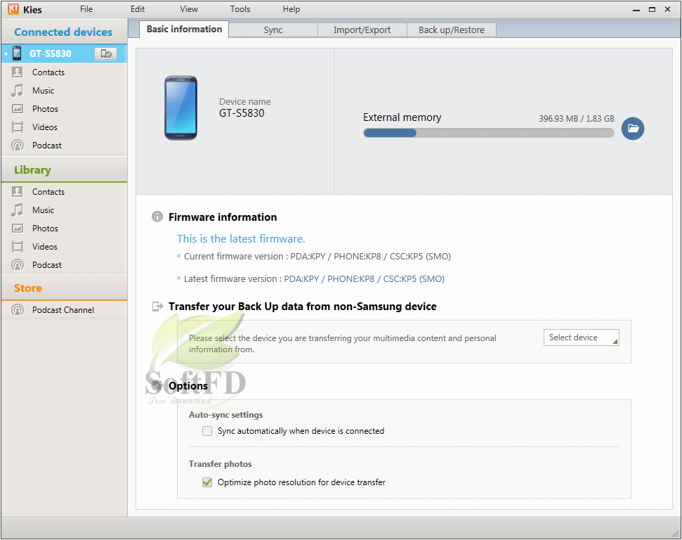
Task: Open Podcast Channel label in Store
Action: pyautogui.click(x=63, y=310)
